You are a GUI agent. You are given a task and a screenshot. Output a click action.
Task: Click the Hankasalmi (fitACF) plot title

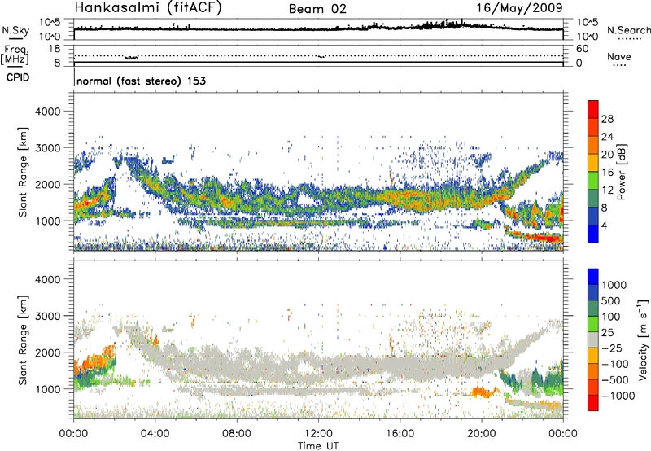pyautogui.click(x=148, y=8)
